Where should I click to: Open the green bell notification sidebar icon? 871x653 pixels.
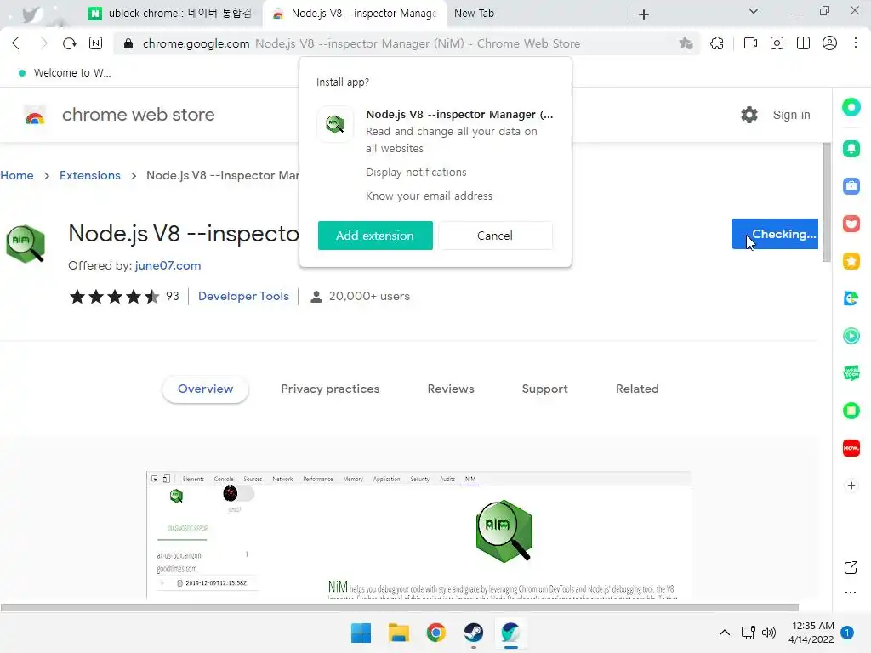tap(851, 148)
